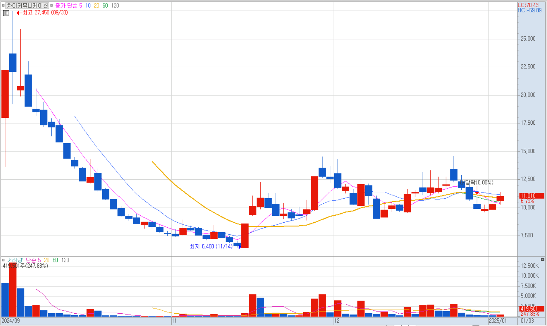Select the price 5-period MA legend
This screenshot has height=326, width=547.
(81, 5)
